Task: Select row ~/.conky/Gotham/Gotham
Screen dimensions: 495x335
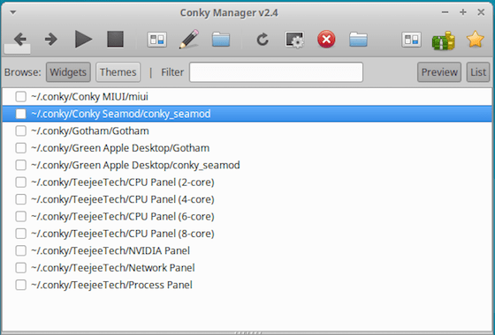Action: [x=247, y=130]
